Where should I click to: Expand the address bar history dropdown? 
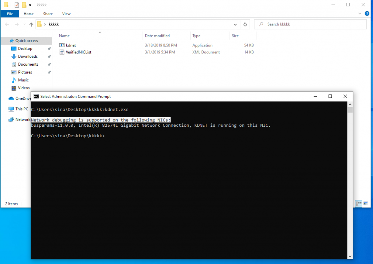click(235, 24)
